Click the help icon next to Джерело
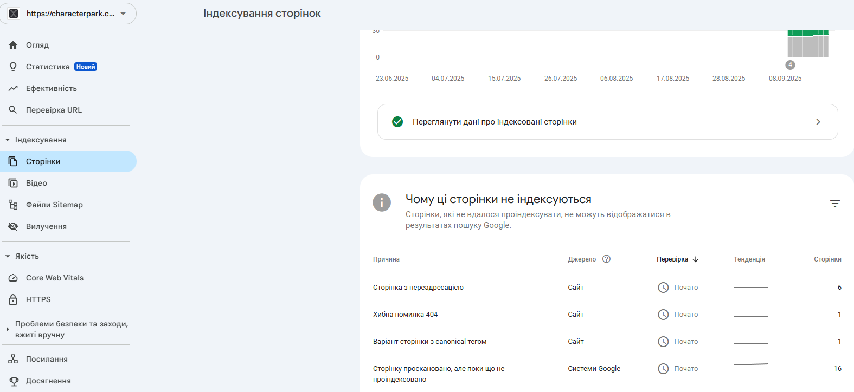 tap(607, 259)
